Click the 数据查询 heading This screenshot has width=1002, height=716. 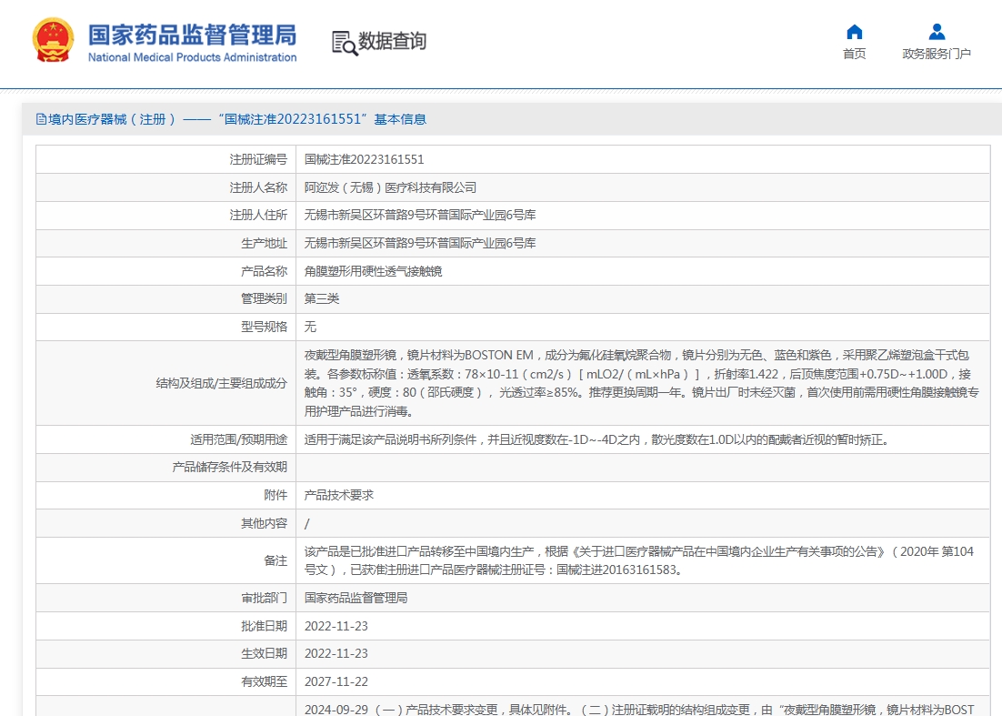click(x=392, y=41)
